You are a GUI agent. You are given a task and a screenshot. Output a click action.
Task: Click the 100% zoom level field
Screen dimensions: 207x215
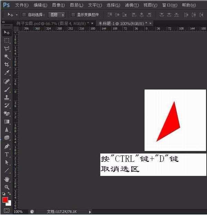coord(18,212)
